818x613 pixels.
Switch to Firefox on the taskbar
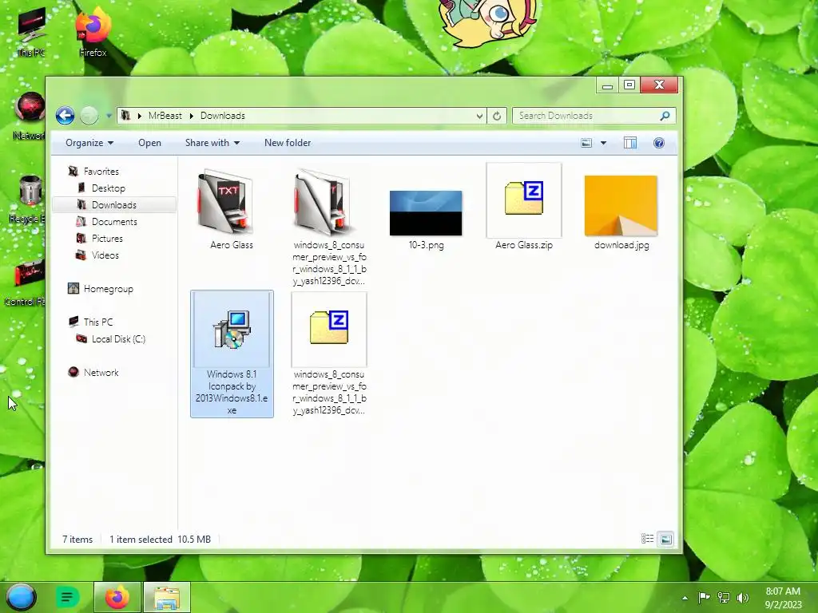click(x=117, y=597)
